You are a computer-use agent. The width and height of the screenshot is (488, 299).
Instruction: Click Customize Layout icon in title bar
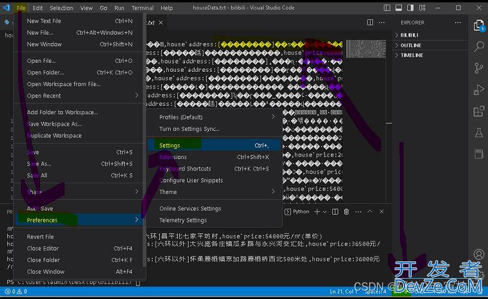tap(422, 8)
